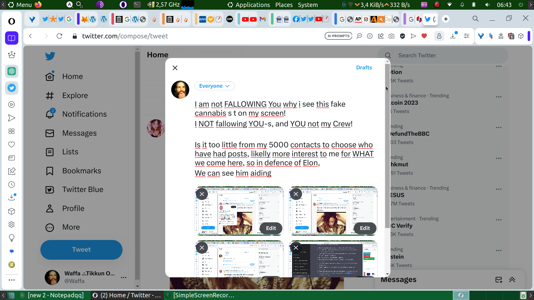This screenshot has height=300, width=534.
Task: Switch to Notepadqq in the taskbar
Action: 52,295
